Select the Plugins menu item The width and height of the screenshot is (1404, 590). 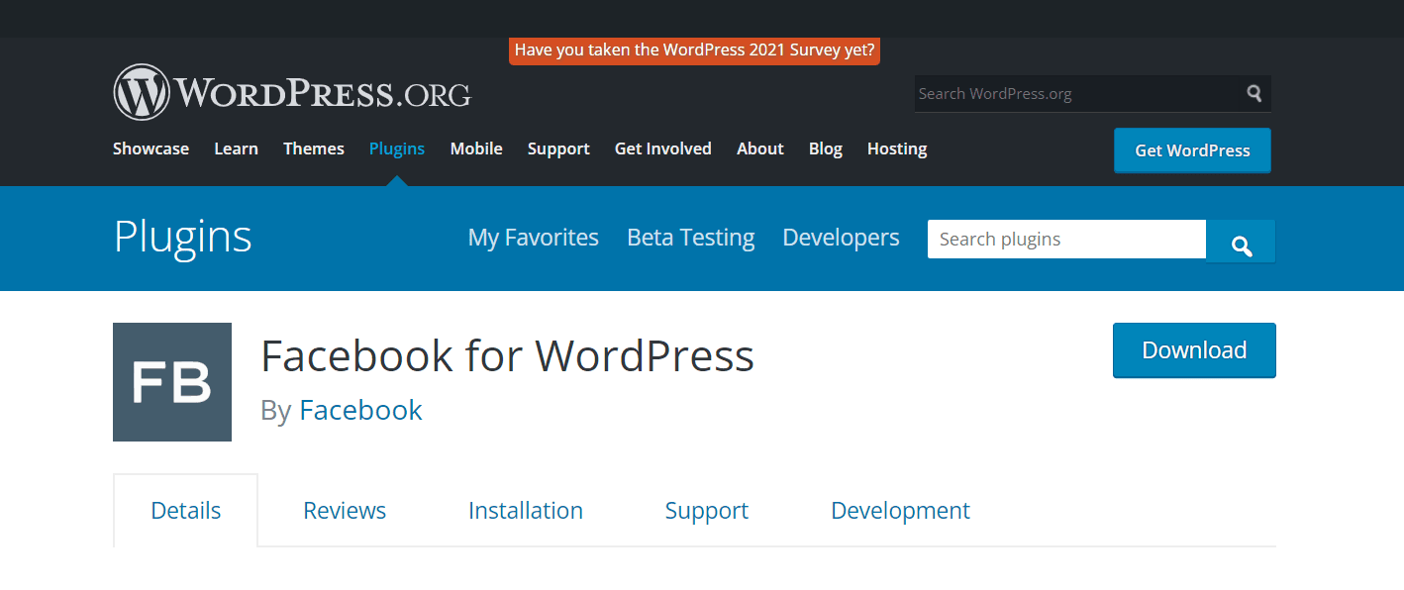click(397, 148)
